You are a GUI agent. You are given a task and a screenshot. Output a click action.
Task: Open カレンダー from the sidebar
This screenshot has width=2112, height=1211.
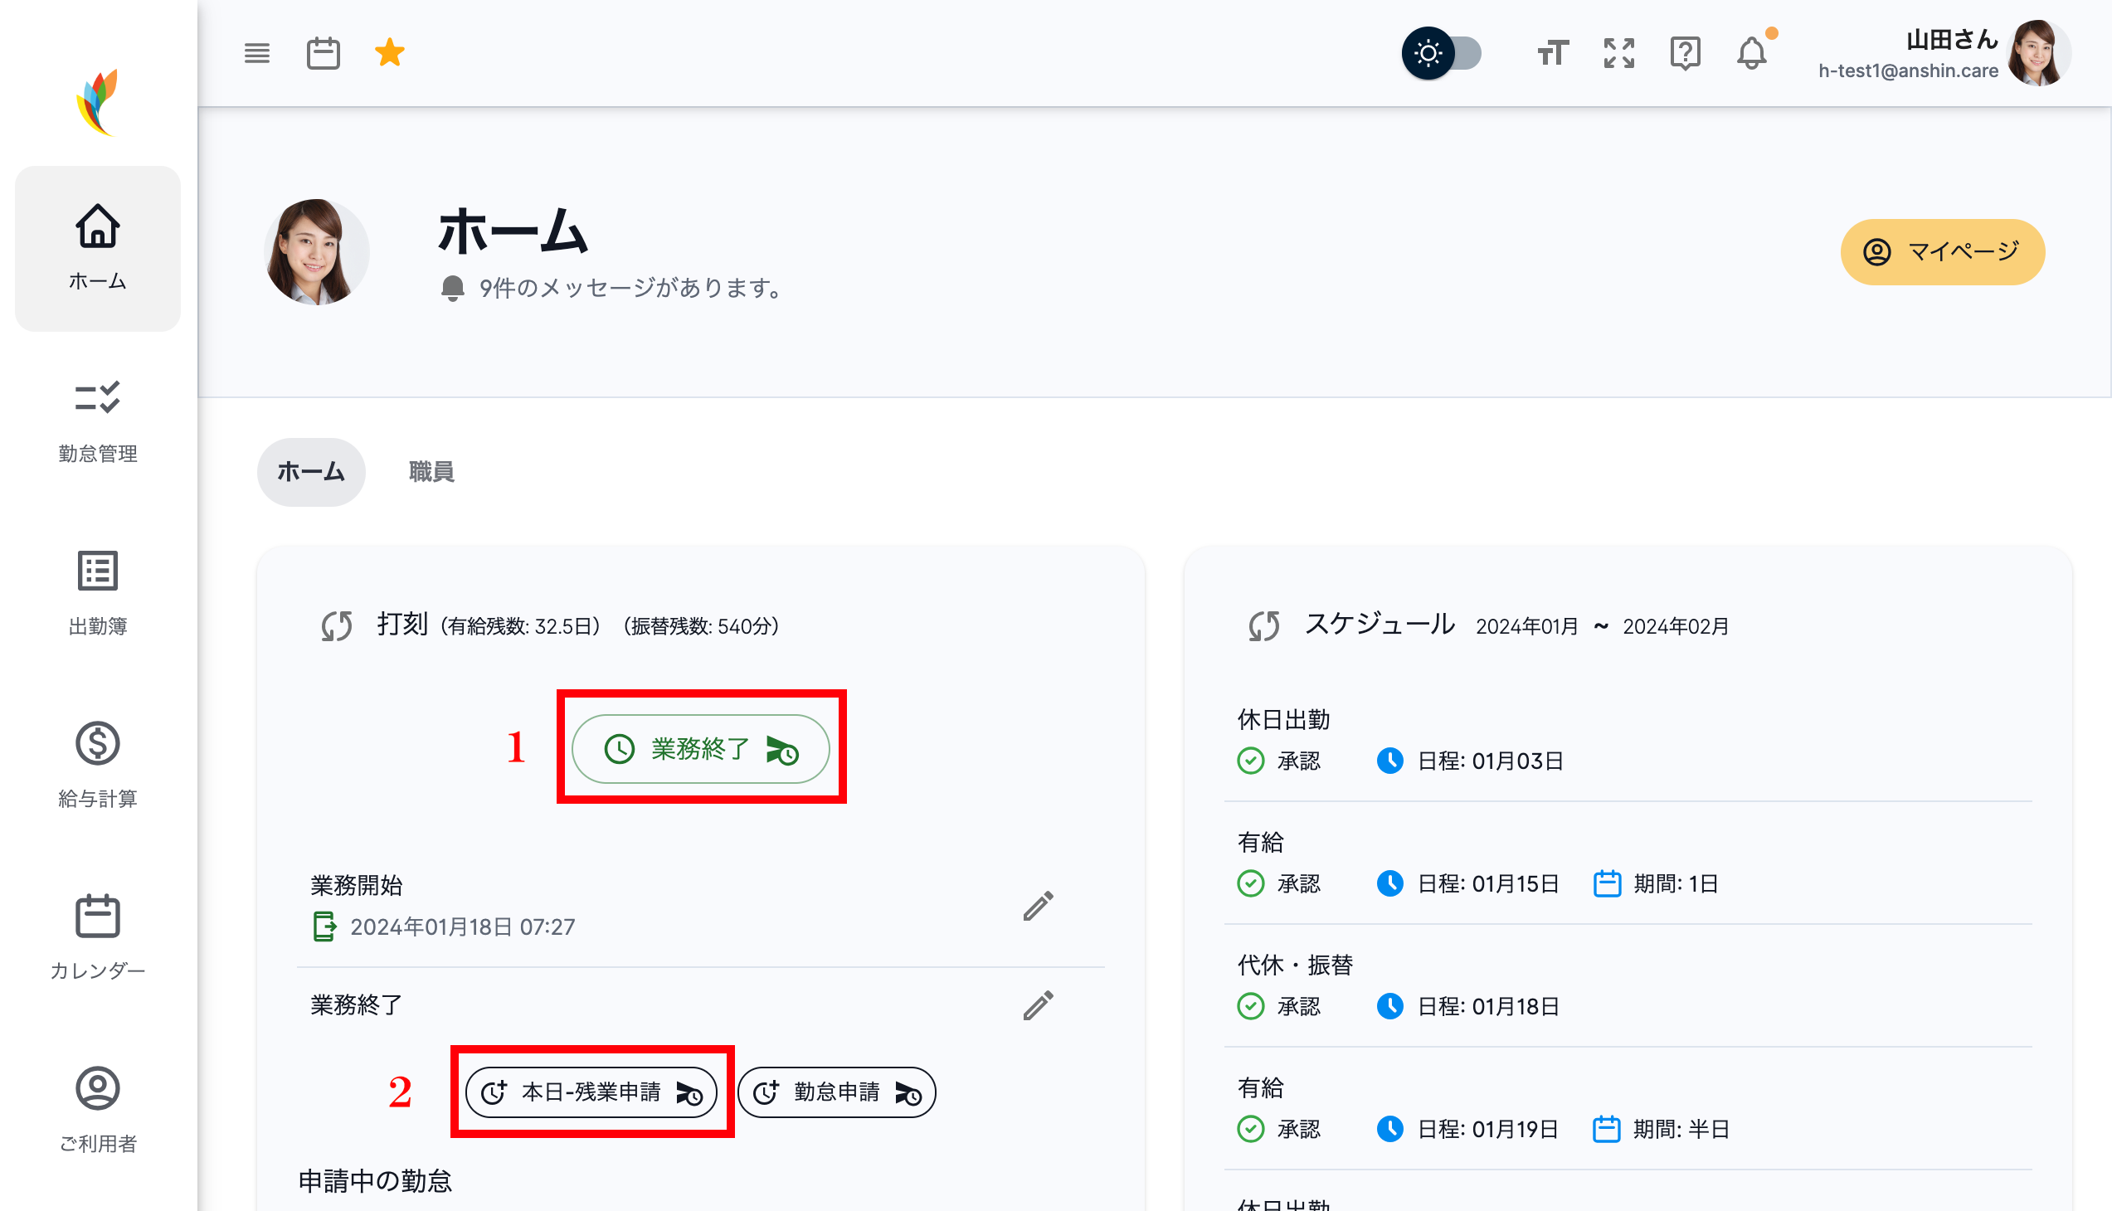97,936
